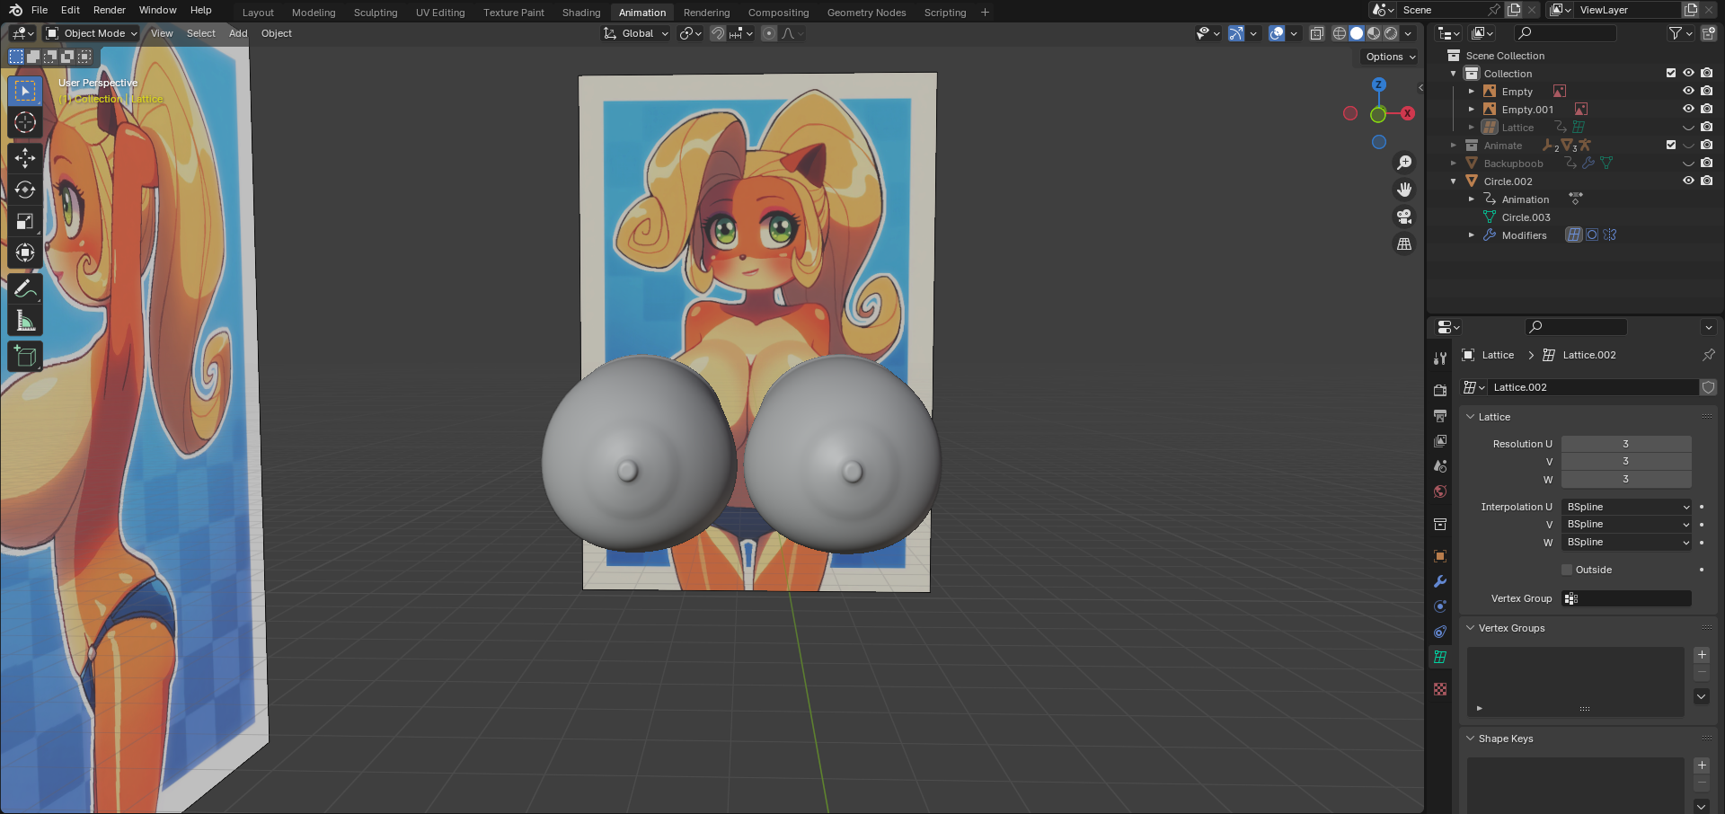Open the Render properties tab
This screenshot has height=814, width=1725.
[x=1440, y=390]
